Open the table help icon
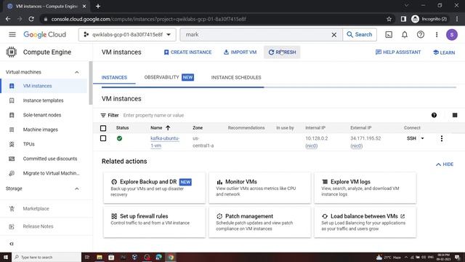Image resolution: width=465 pixels, height=262 pixels. pos(434,115)
